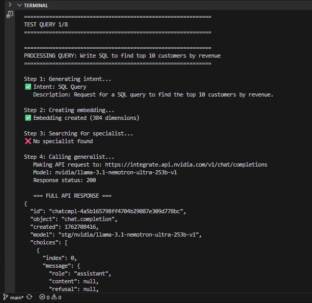Click the Description line about top 10 customers
This screenshot has height=303, width=312.
pyautogui.click(x=153, y=95)
